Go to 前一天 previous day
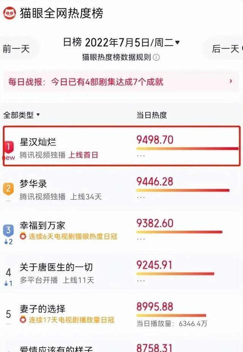The image size is (243, 352). (16, 49)
